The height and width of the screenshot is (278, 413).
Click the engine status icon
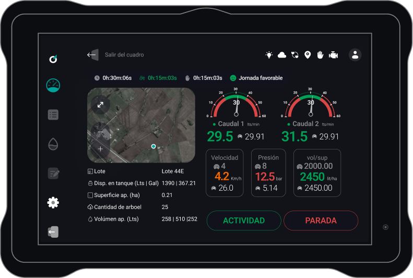point(333,55)
